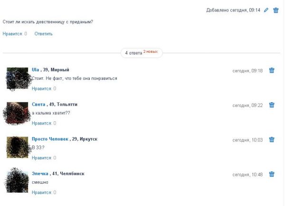Click the pencil edit icon for the question
This screenshot has width=285, height=206.
(266, 10)
